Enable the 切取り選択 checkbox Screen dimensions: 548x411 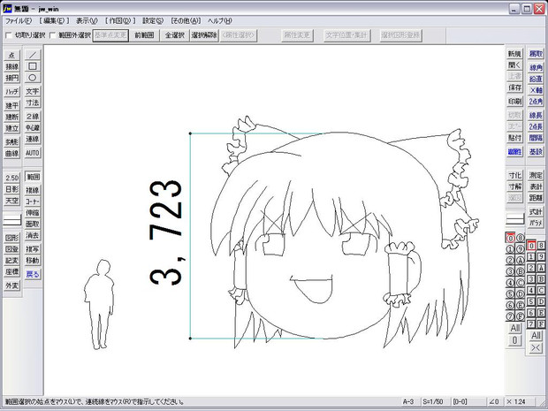(x=8, y=35)
